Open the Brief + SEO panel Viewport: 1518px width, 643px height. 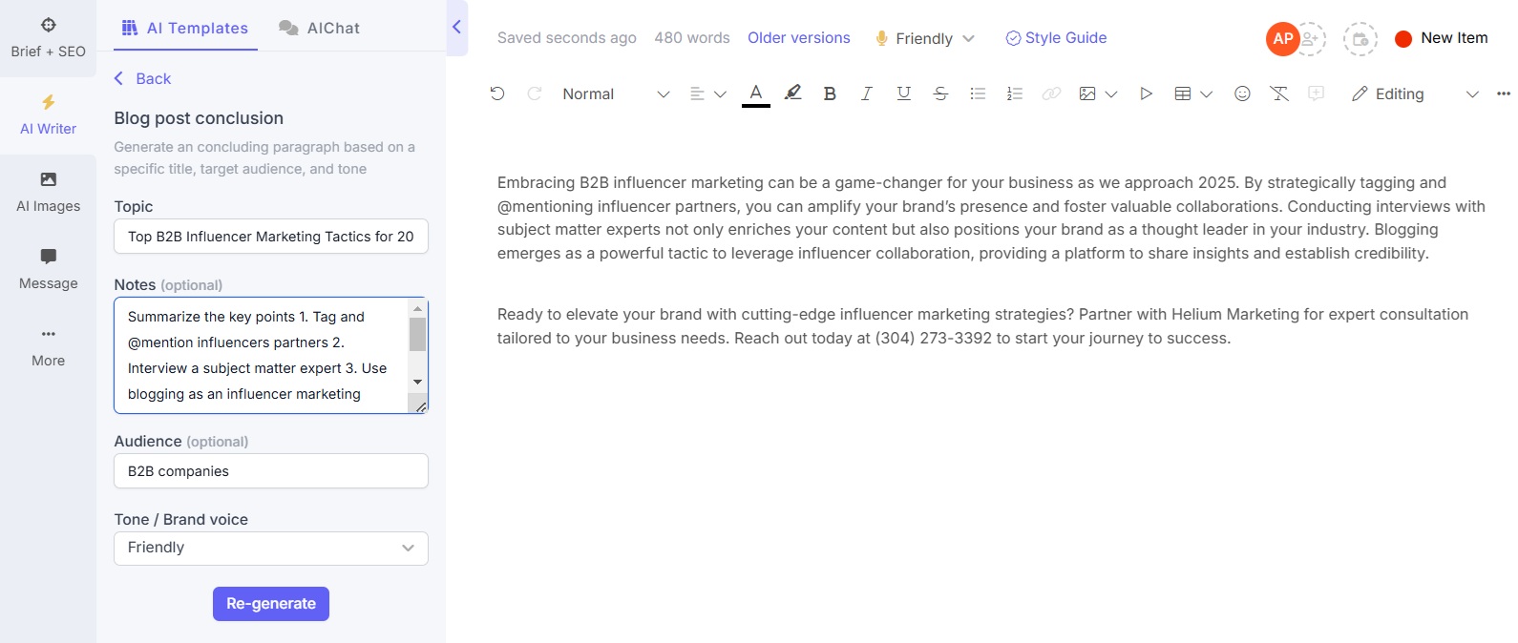(x=48, y=38)
